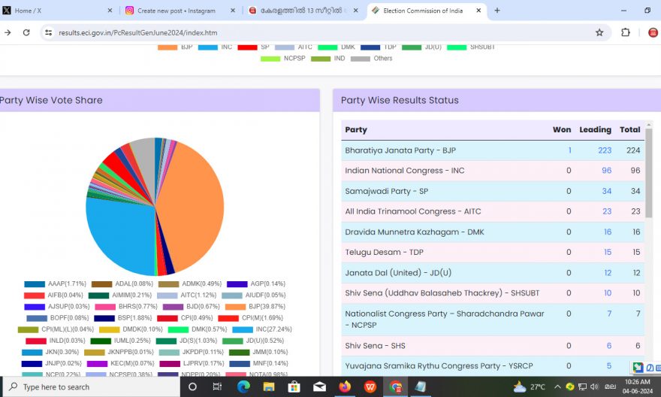Open Malayalam input language indicator
The width and height of the screenshot is (661, 397).
click(x=610, y=387)
